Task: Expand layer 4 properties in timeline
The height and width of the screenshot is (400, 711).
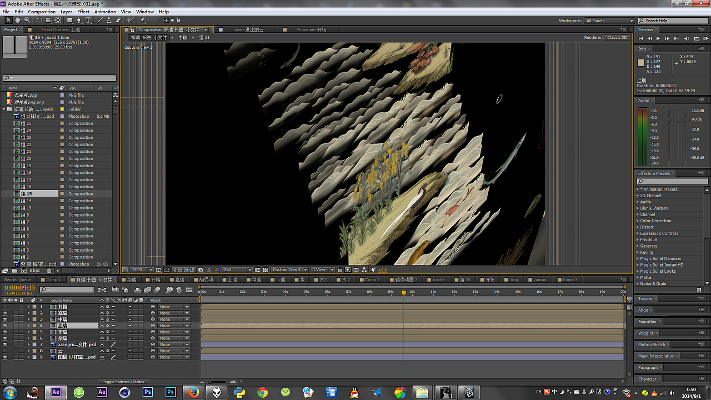Action: click(x=28, y=326)
